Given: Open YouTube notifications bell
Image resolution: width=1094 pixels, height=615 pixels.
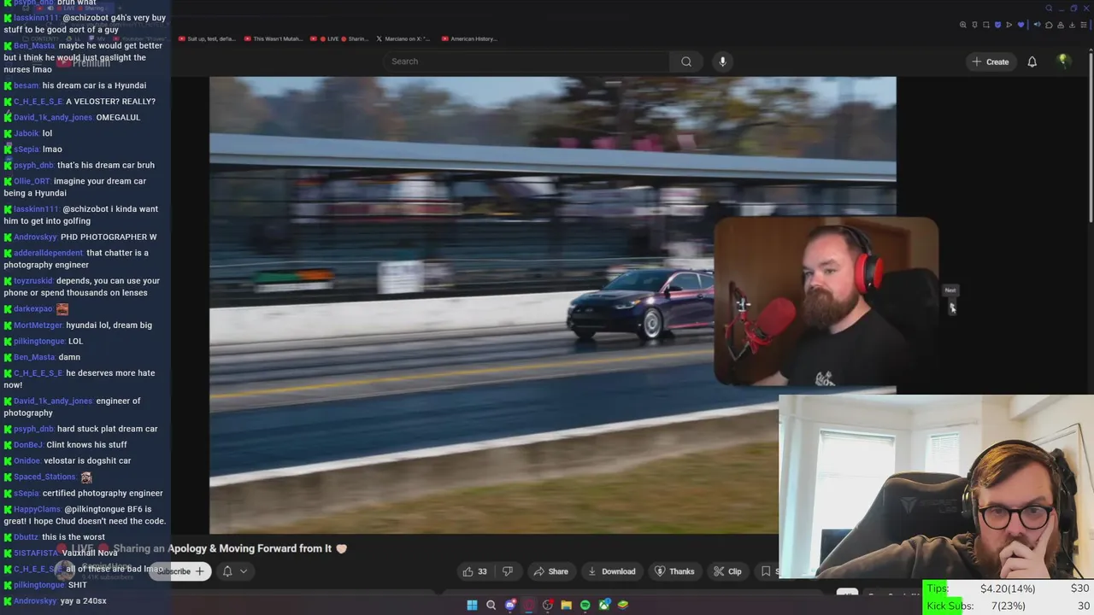Looking at the screenshot, I should pos(1032,61).
